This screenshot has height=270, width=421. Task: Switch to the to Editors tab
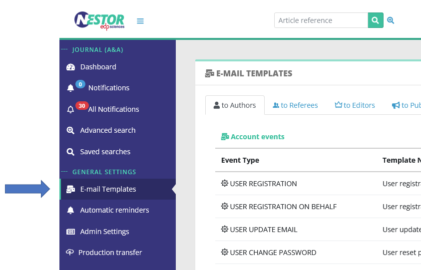coord(355,105)
